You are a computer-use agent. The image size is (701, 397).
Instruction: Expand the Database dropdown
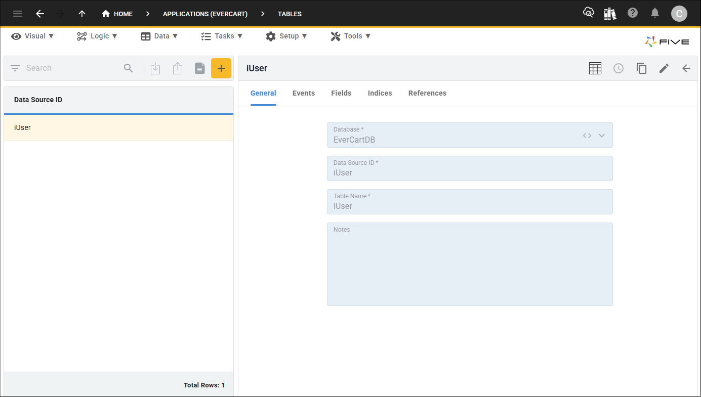[x=602, y=135]
